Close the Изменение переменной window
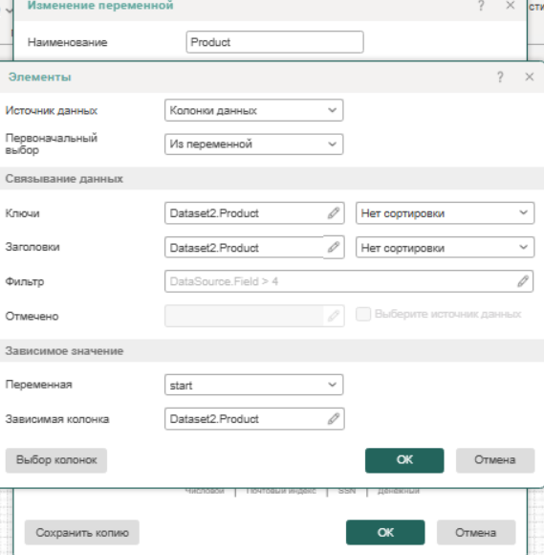Image resolution: width=544 pixels, height=555 pixels. pyautogui.click(x=510, y=6)
